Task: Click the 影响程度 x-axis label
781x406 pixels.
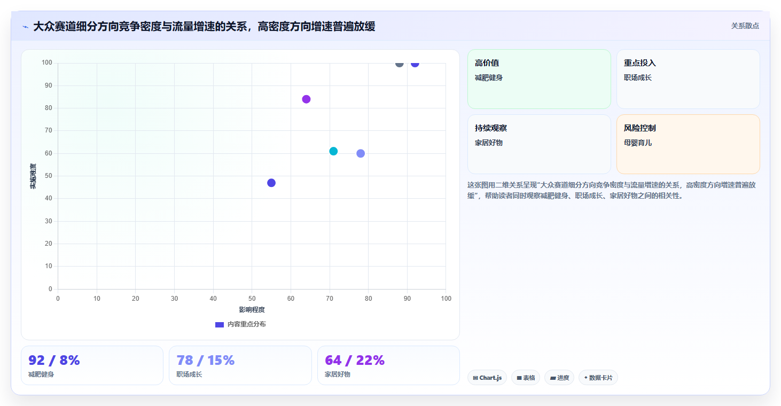Action: 252,310
